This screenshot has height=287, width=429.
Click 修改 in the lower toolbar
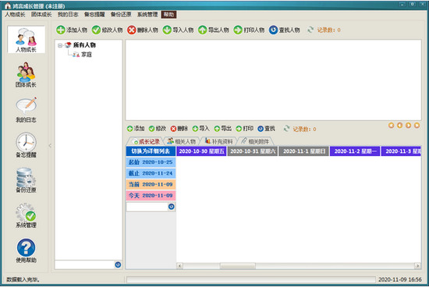coord(158,129)
